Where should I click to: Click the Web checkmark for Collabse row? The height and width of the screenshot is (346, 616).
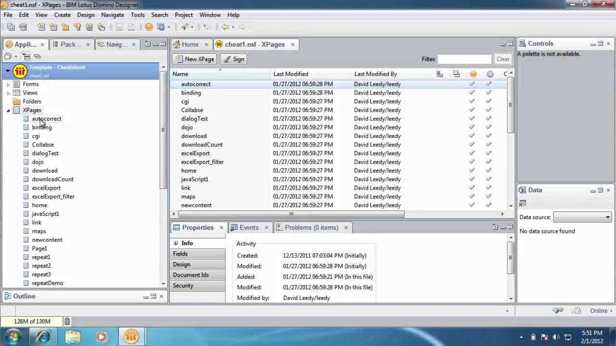489,110
